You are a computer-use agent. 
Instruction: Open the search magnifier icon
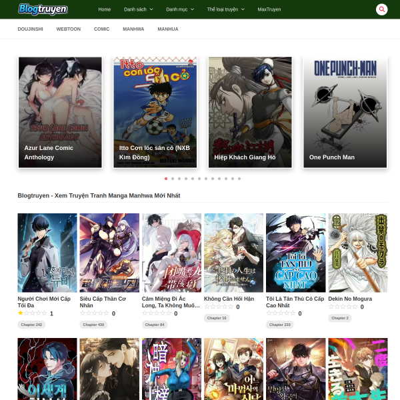(381, 9)
